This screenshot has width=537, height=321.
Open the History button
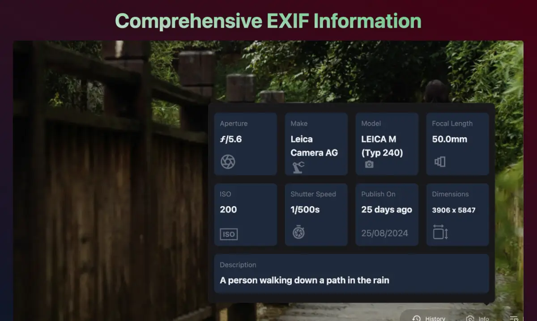(x=429, y=318)
